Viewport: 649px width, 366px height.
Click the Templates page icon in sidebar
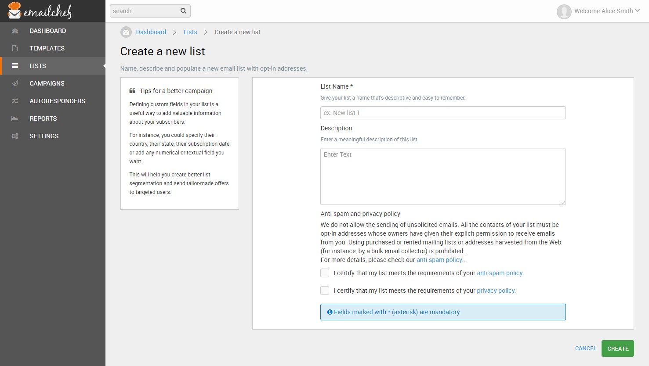coord(15,48)
